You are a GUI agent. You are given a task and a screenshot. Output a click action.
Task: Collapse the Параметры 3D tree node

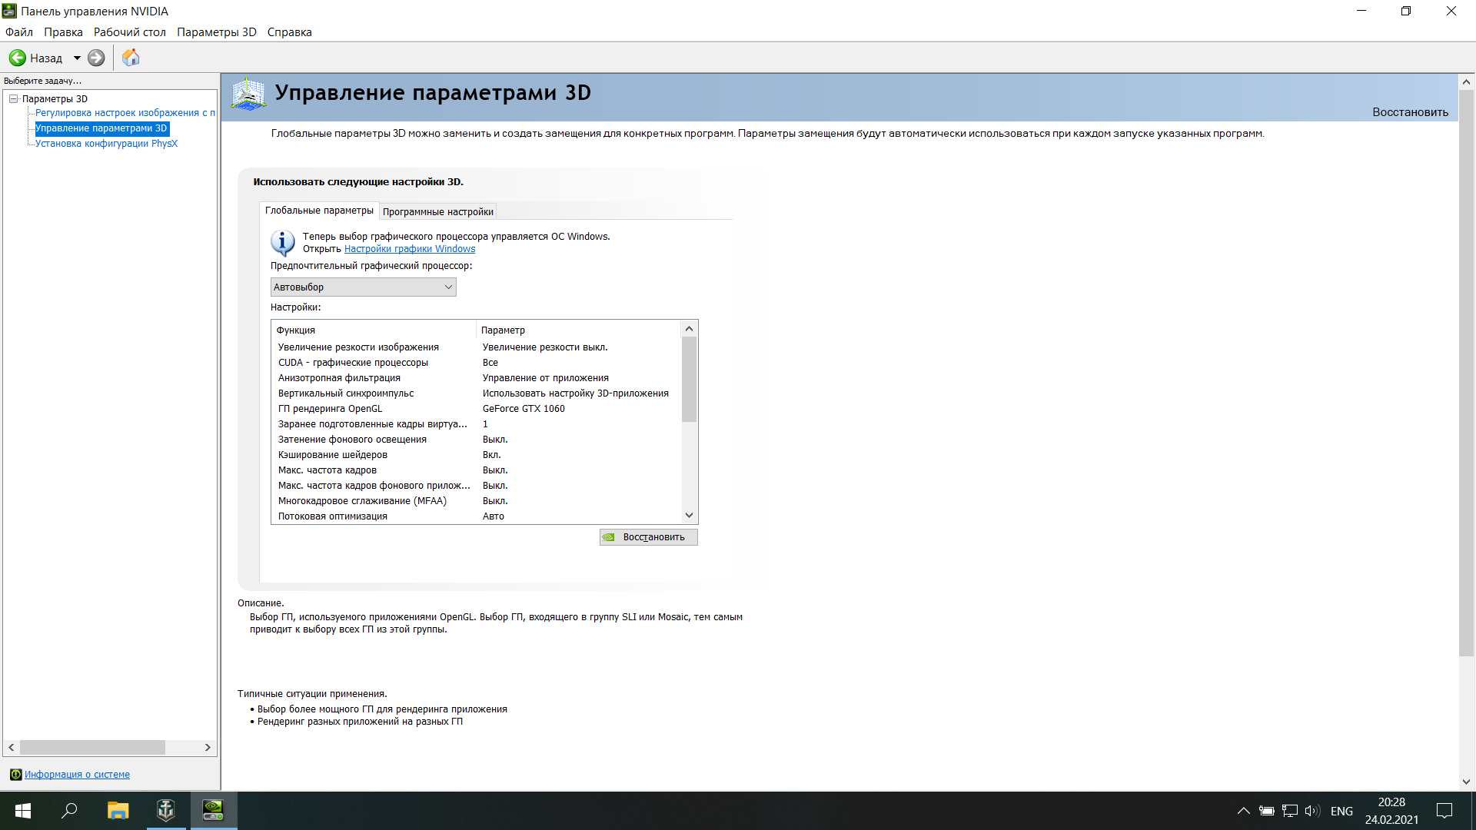point(14,98)
